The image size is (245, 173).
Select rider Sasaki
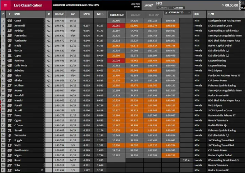[18, 130]
